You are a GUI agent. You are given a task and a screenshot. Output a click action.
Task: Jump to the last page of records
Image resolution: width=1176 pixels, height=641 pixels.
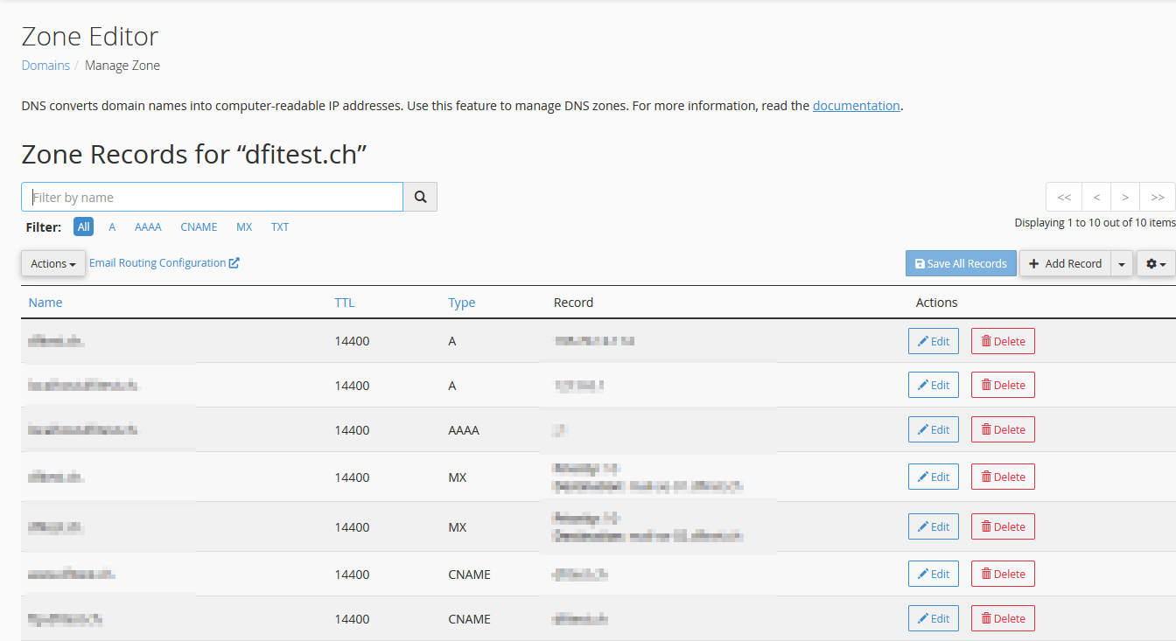pyautogui.click(x=1158, y=197)
